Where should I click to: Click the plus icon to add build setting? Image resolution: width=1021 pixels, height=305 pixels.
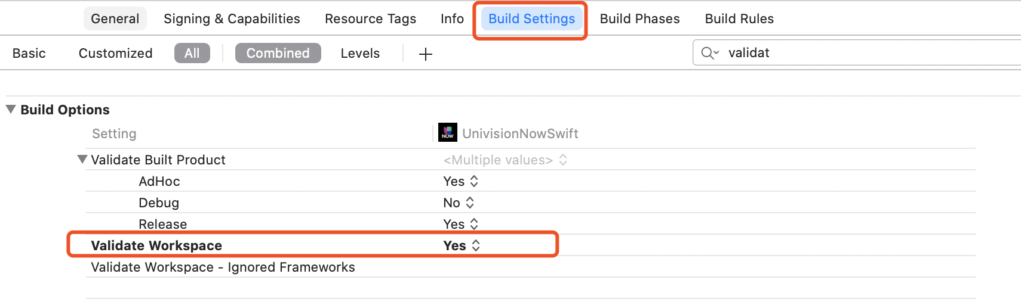point(426,54)
